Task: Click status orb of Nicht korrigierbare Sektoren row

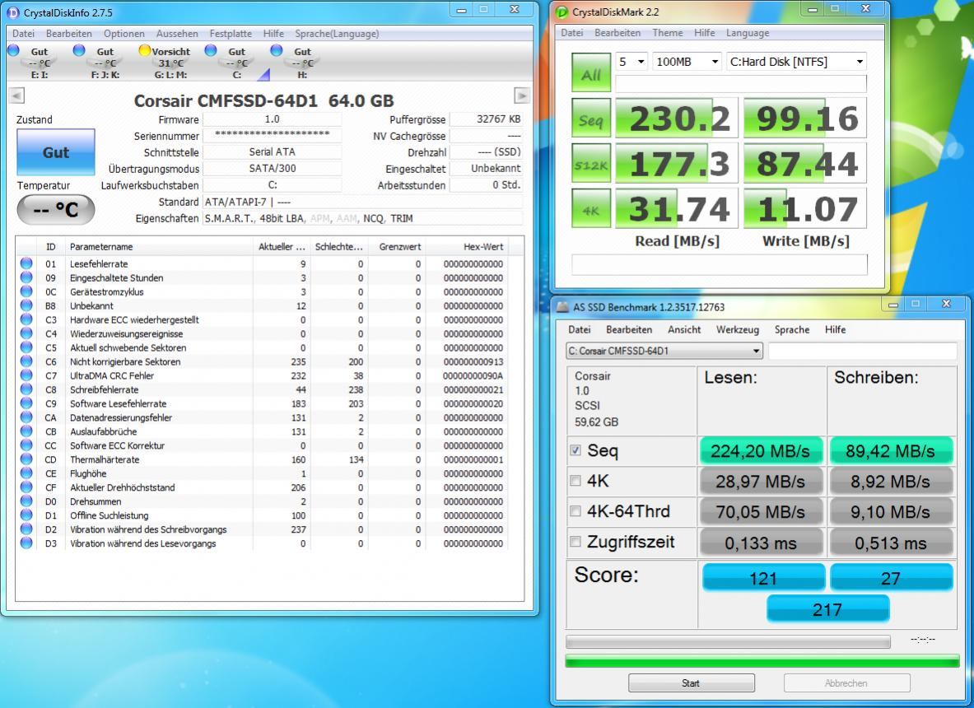Action: pos(26,361)
